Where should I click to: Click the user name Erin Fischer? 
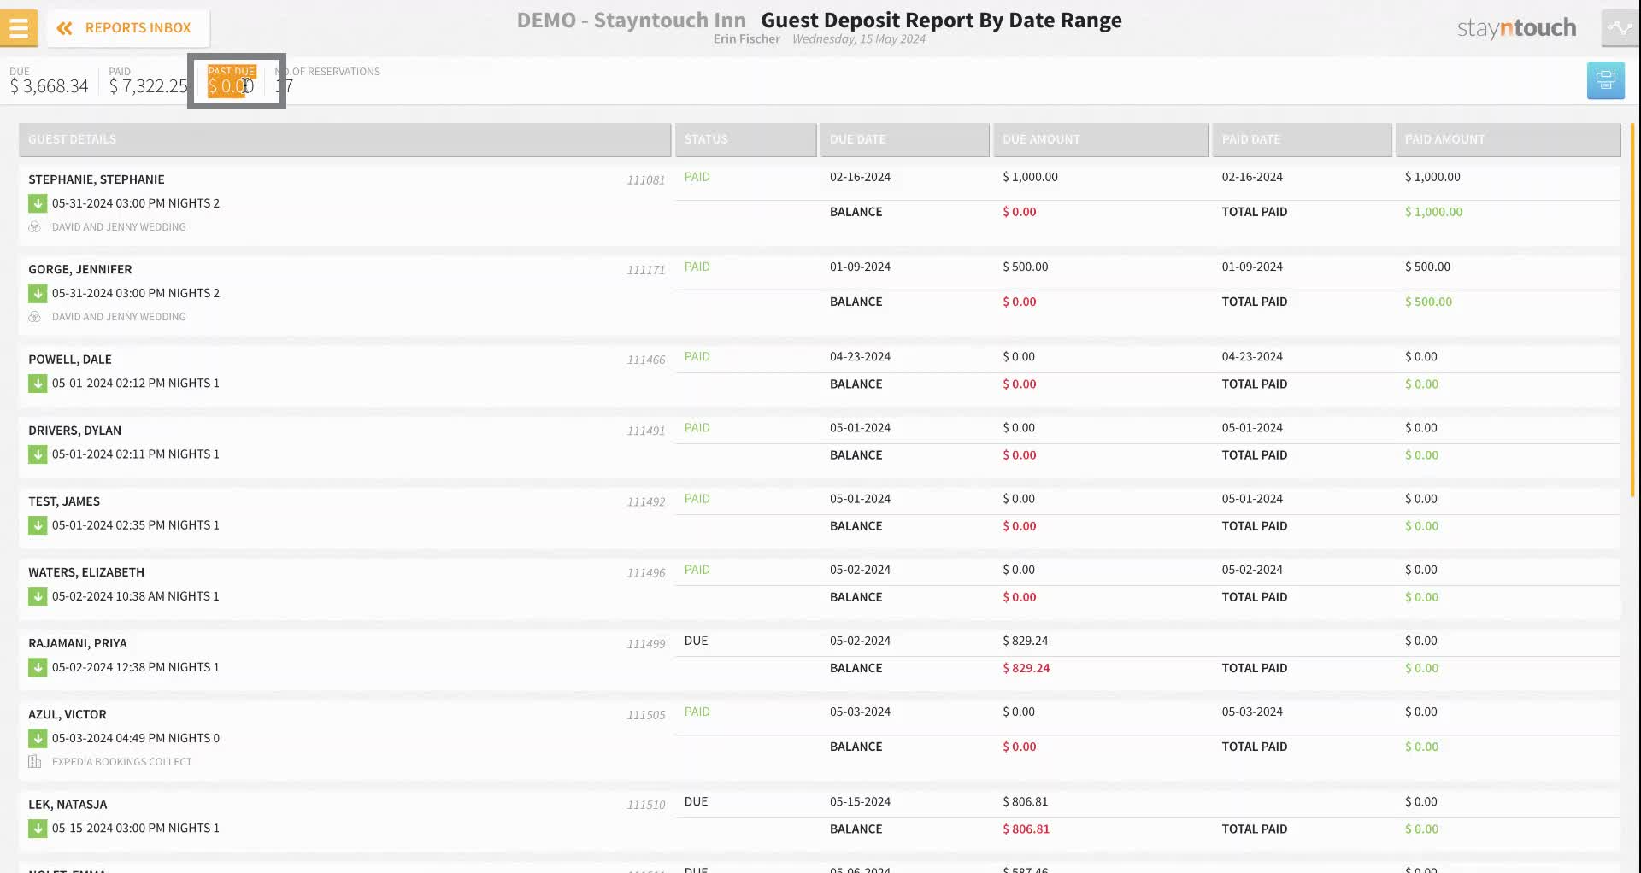(746, 39)
